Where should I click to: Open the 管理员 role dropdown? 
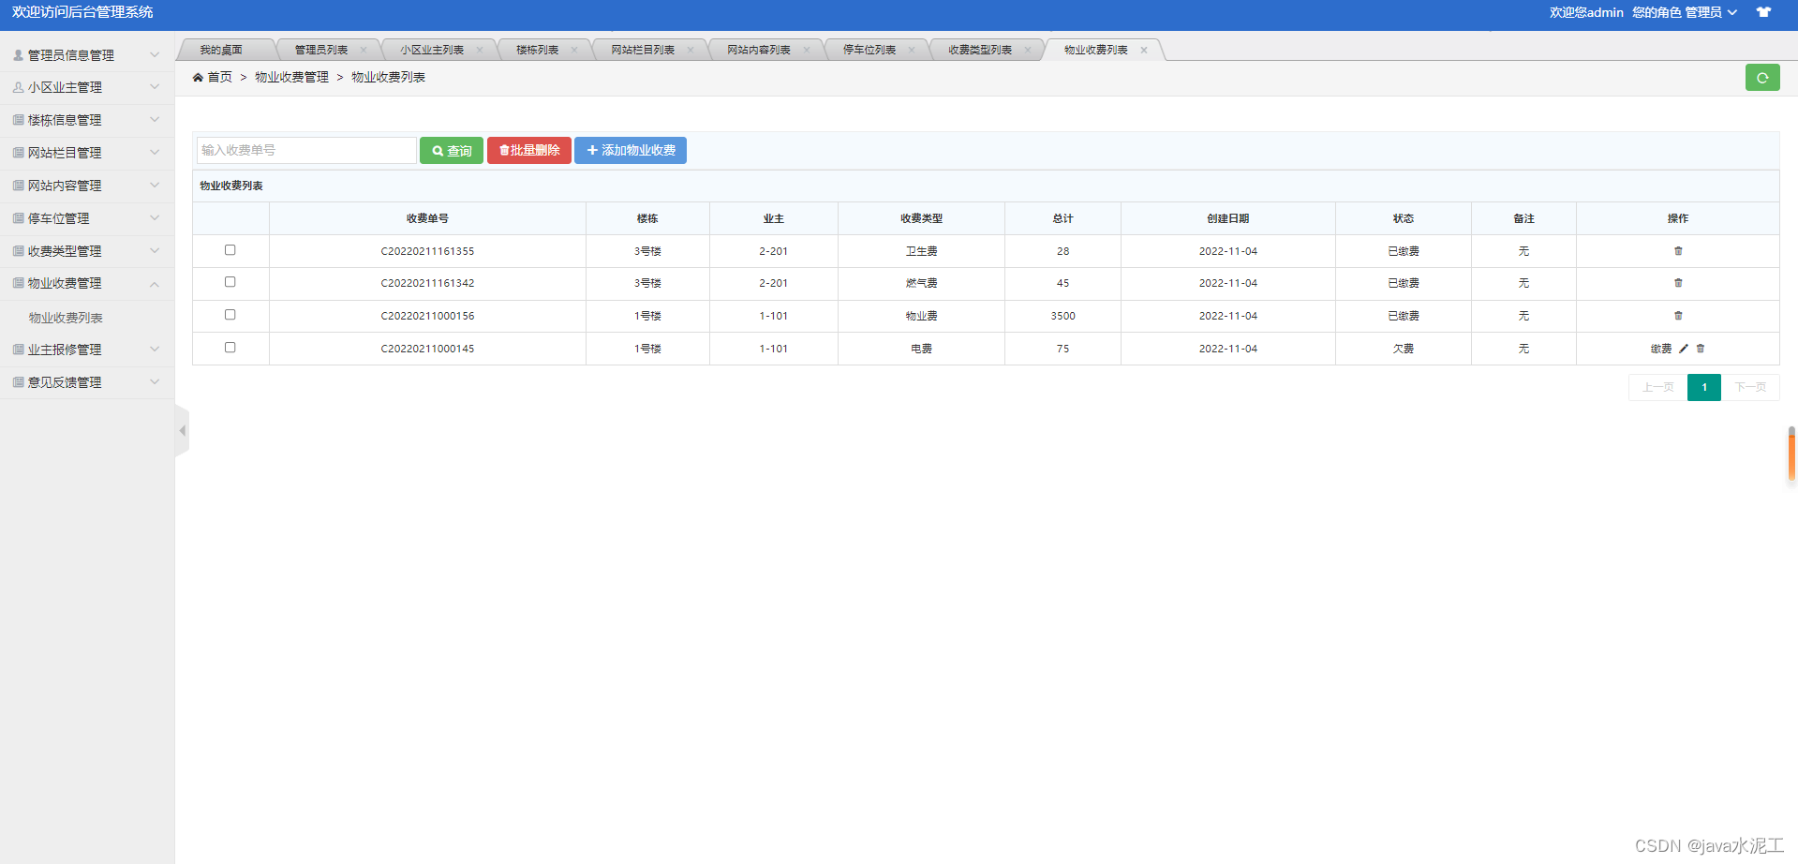pos(1712,12)
